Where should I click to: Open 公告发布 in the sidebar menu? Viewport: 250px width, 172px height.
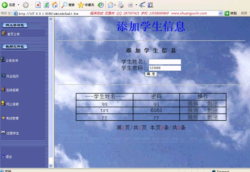click(12, 61)
